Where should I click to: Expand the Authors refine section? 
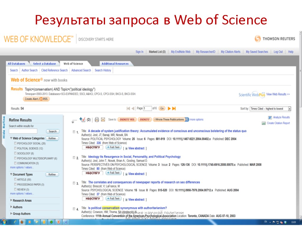coord(11,207)
